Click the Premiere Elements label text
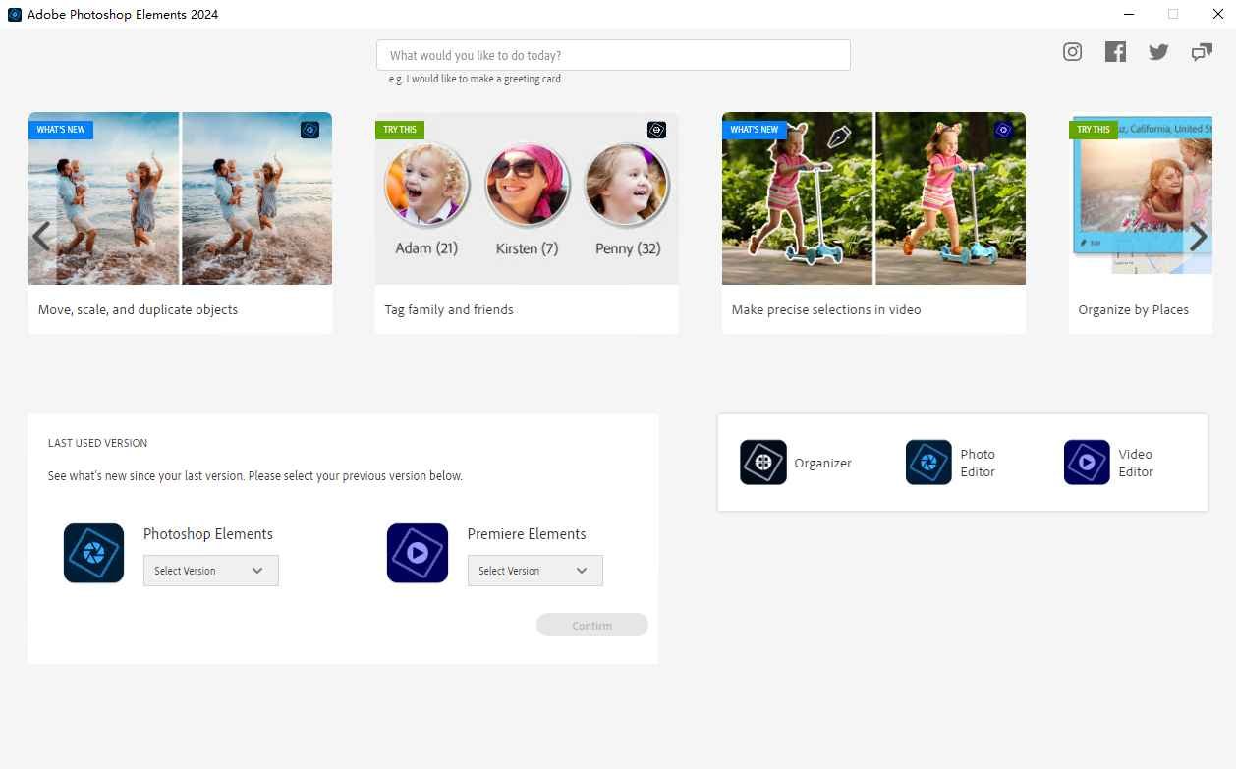Screen dimensions: 1236x769 pyautogui.click(x=527, y=534)
